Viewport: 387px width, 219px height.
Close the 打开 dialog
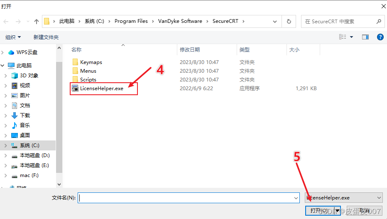tap(383, 6)
